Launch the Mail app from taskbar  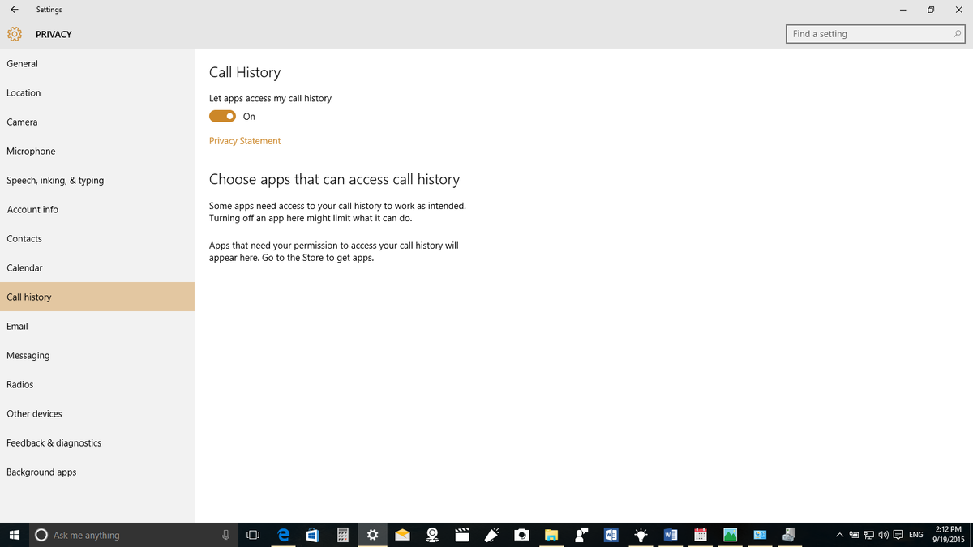402,535
